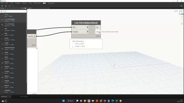The height and width of the screenshot is (103, 184).
Task: Select Replace string node result
Action: tap(13, 77)
